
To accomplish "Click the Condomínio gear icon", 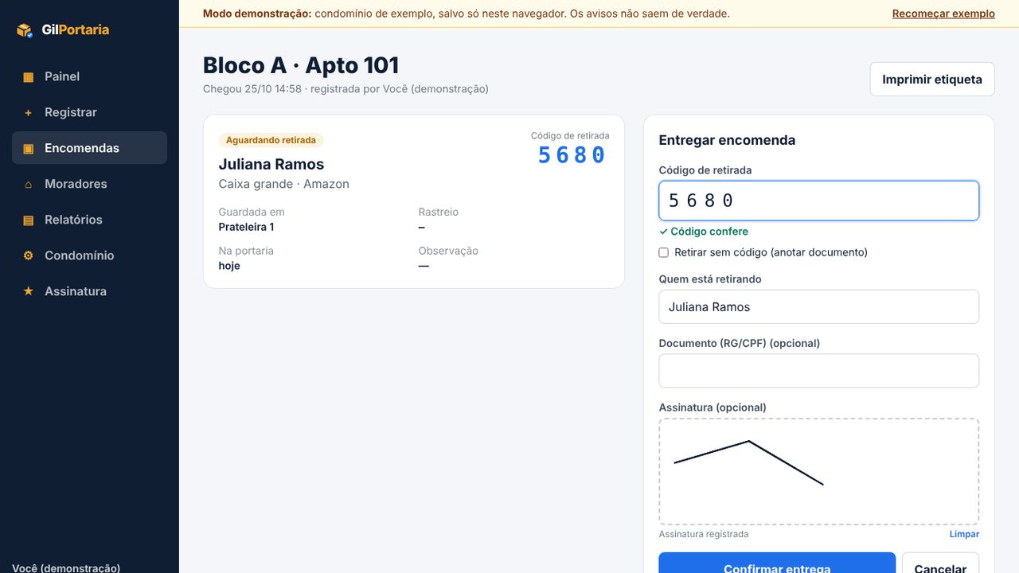I will (x=29, y=256).
